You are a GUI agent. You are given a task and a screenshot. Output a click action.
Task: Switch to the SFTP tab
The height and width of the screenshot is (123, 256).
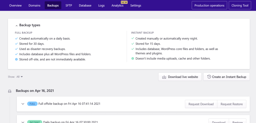tap(69, 6)
